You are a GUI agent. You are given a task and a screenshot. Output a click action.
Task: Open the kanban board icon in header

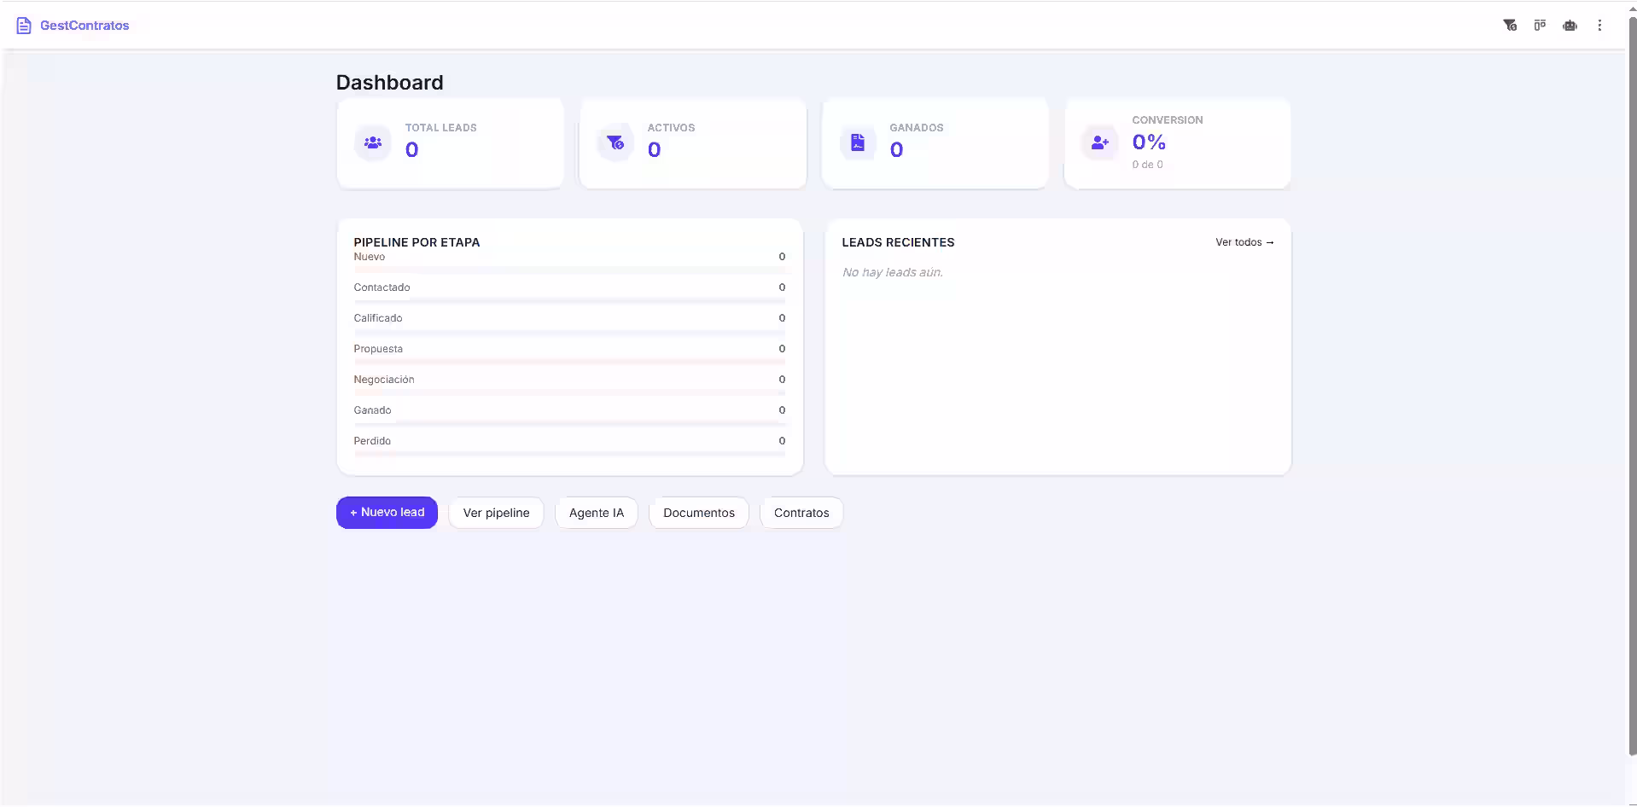(1540, 26)
